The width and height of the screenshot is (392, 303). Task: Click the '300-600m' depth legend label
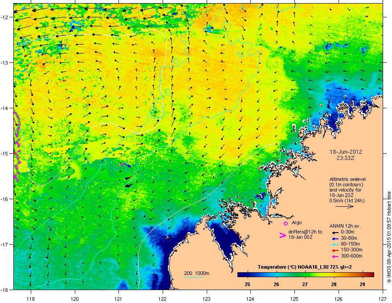[351, 256]
